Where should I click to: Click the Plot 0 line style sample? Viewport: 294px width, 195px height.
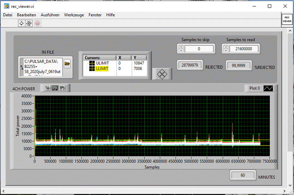268,88
